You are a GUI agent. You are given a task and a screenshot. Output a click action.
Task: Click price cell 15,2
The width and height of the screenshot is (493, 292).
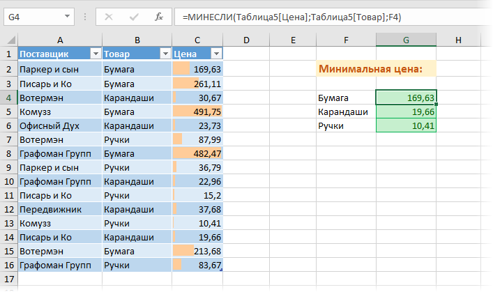(x=197, y=196)
